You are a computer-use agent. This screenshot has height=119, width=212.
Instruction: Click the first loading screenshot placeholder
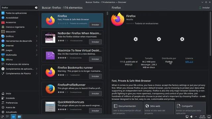pyautogui.click(x=135, y=39)
